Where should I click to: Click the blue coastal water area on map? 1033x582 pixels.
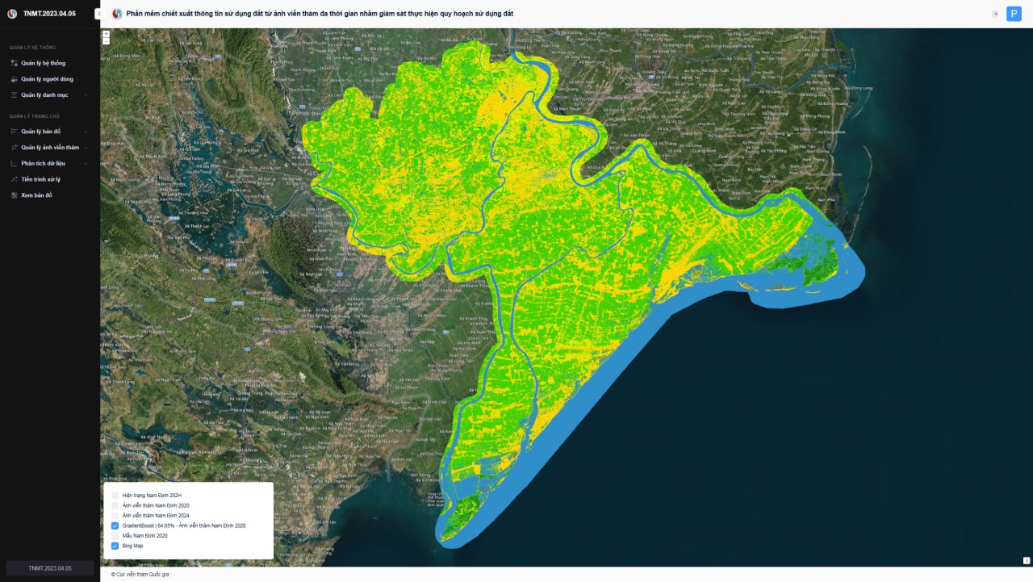(613, 387)
